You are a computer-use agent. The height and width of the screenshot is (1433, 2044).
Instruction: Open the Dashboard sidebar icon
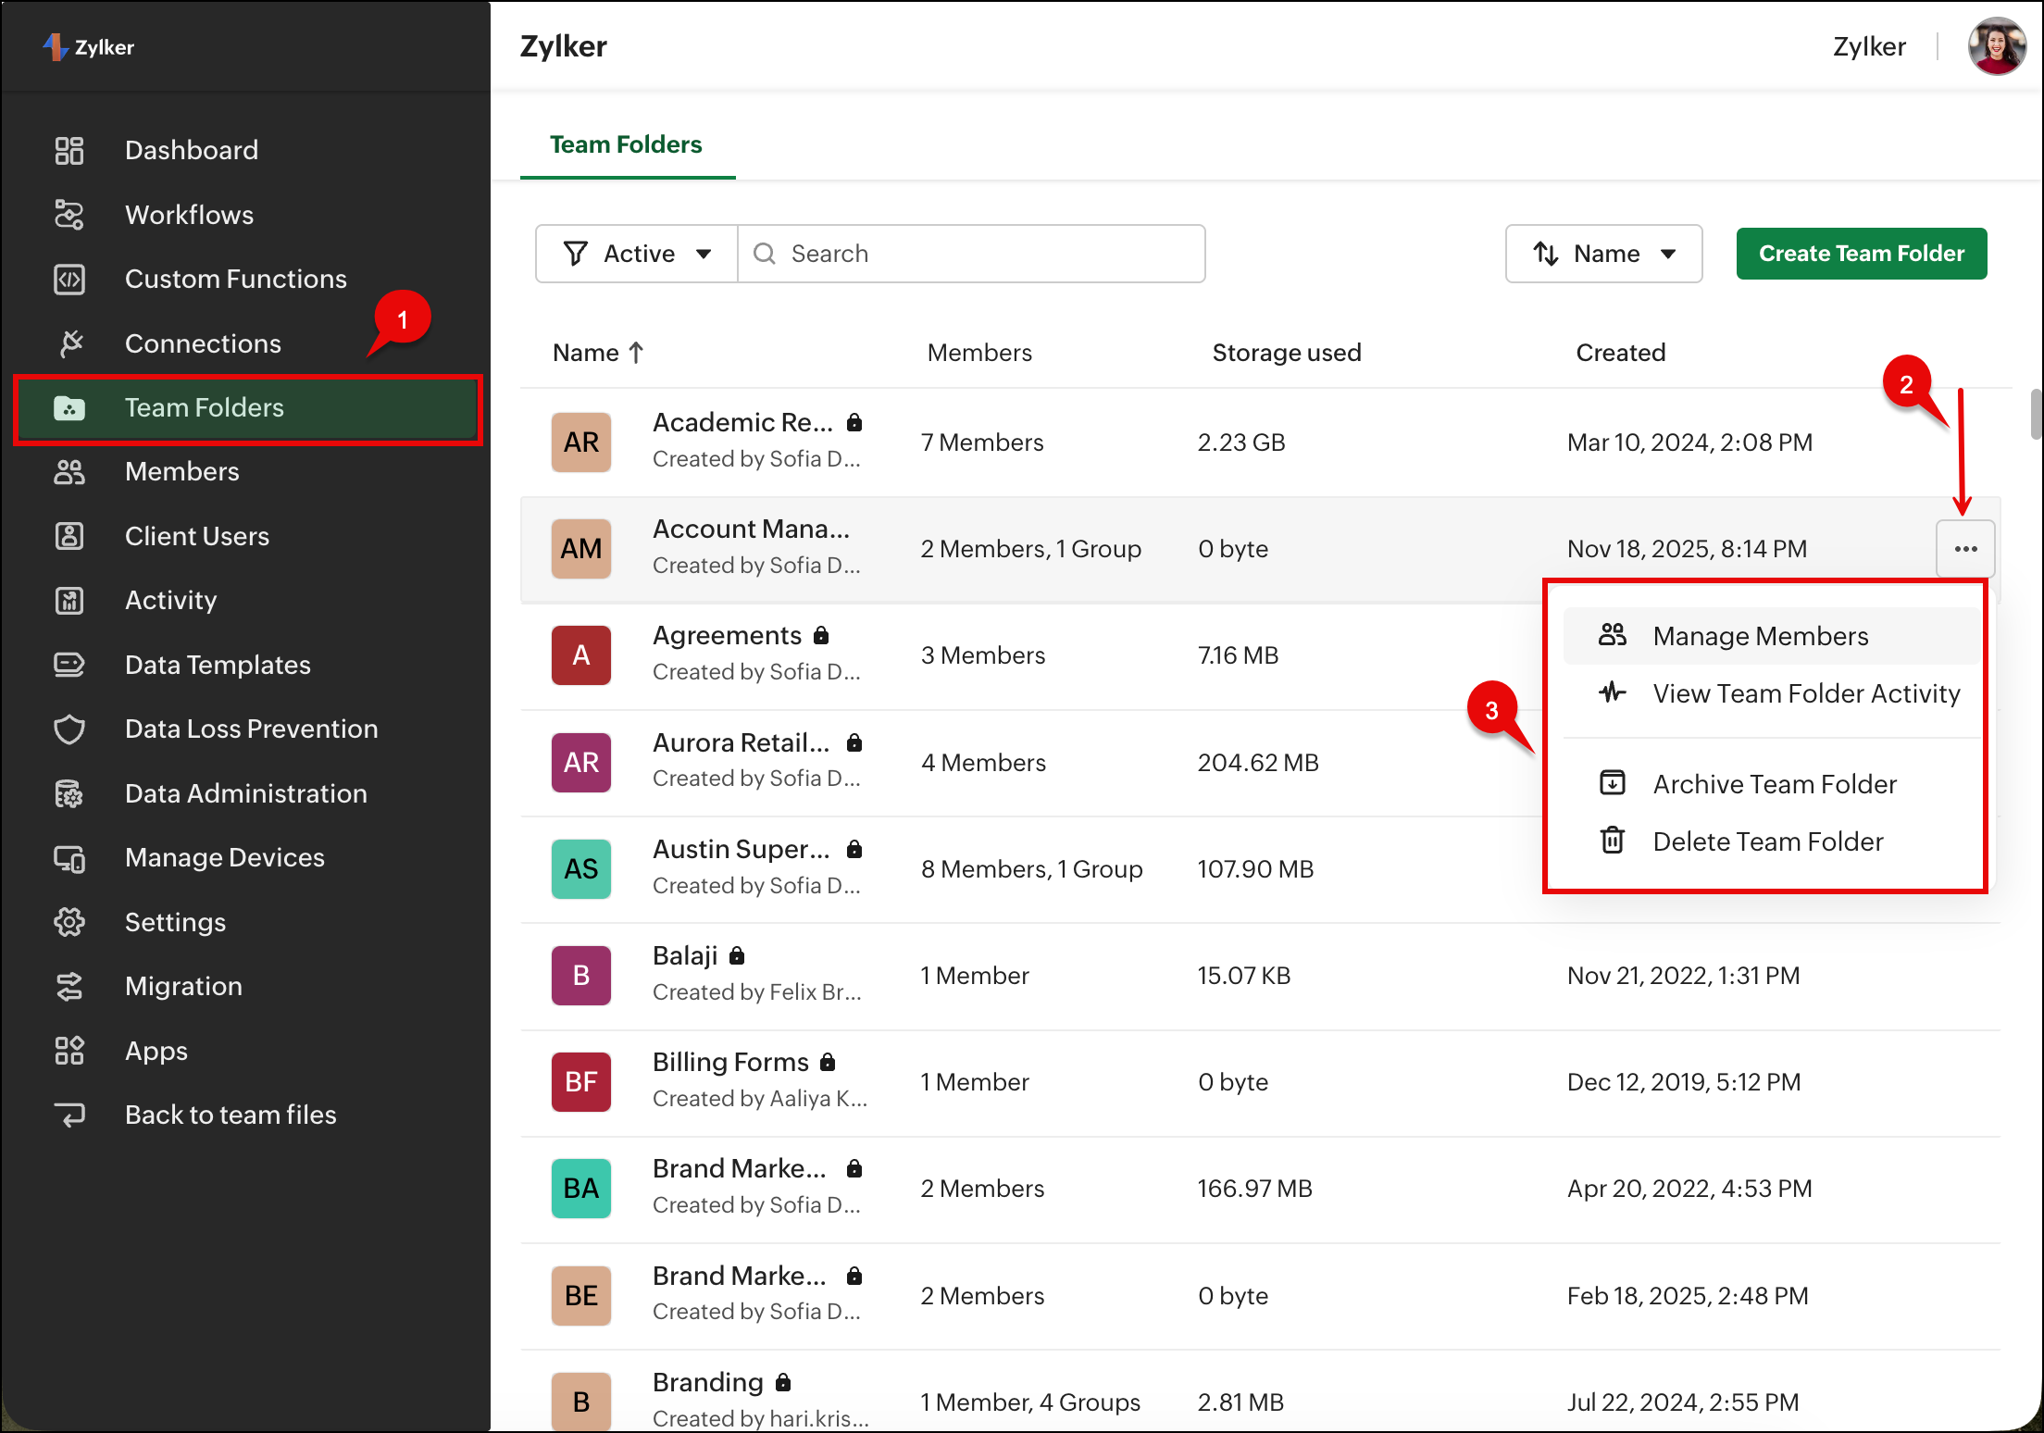[x=69, y=150]
